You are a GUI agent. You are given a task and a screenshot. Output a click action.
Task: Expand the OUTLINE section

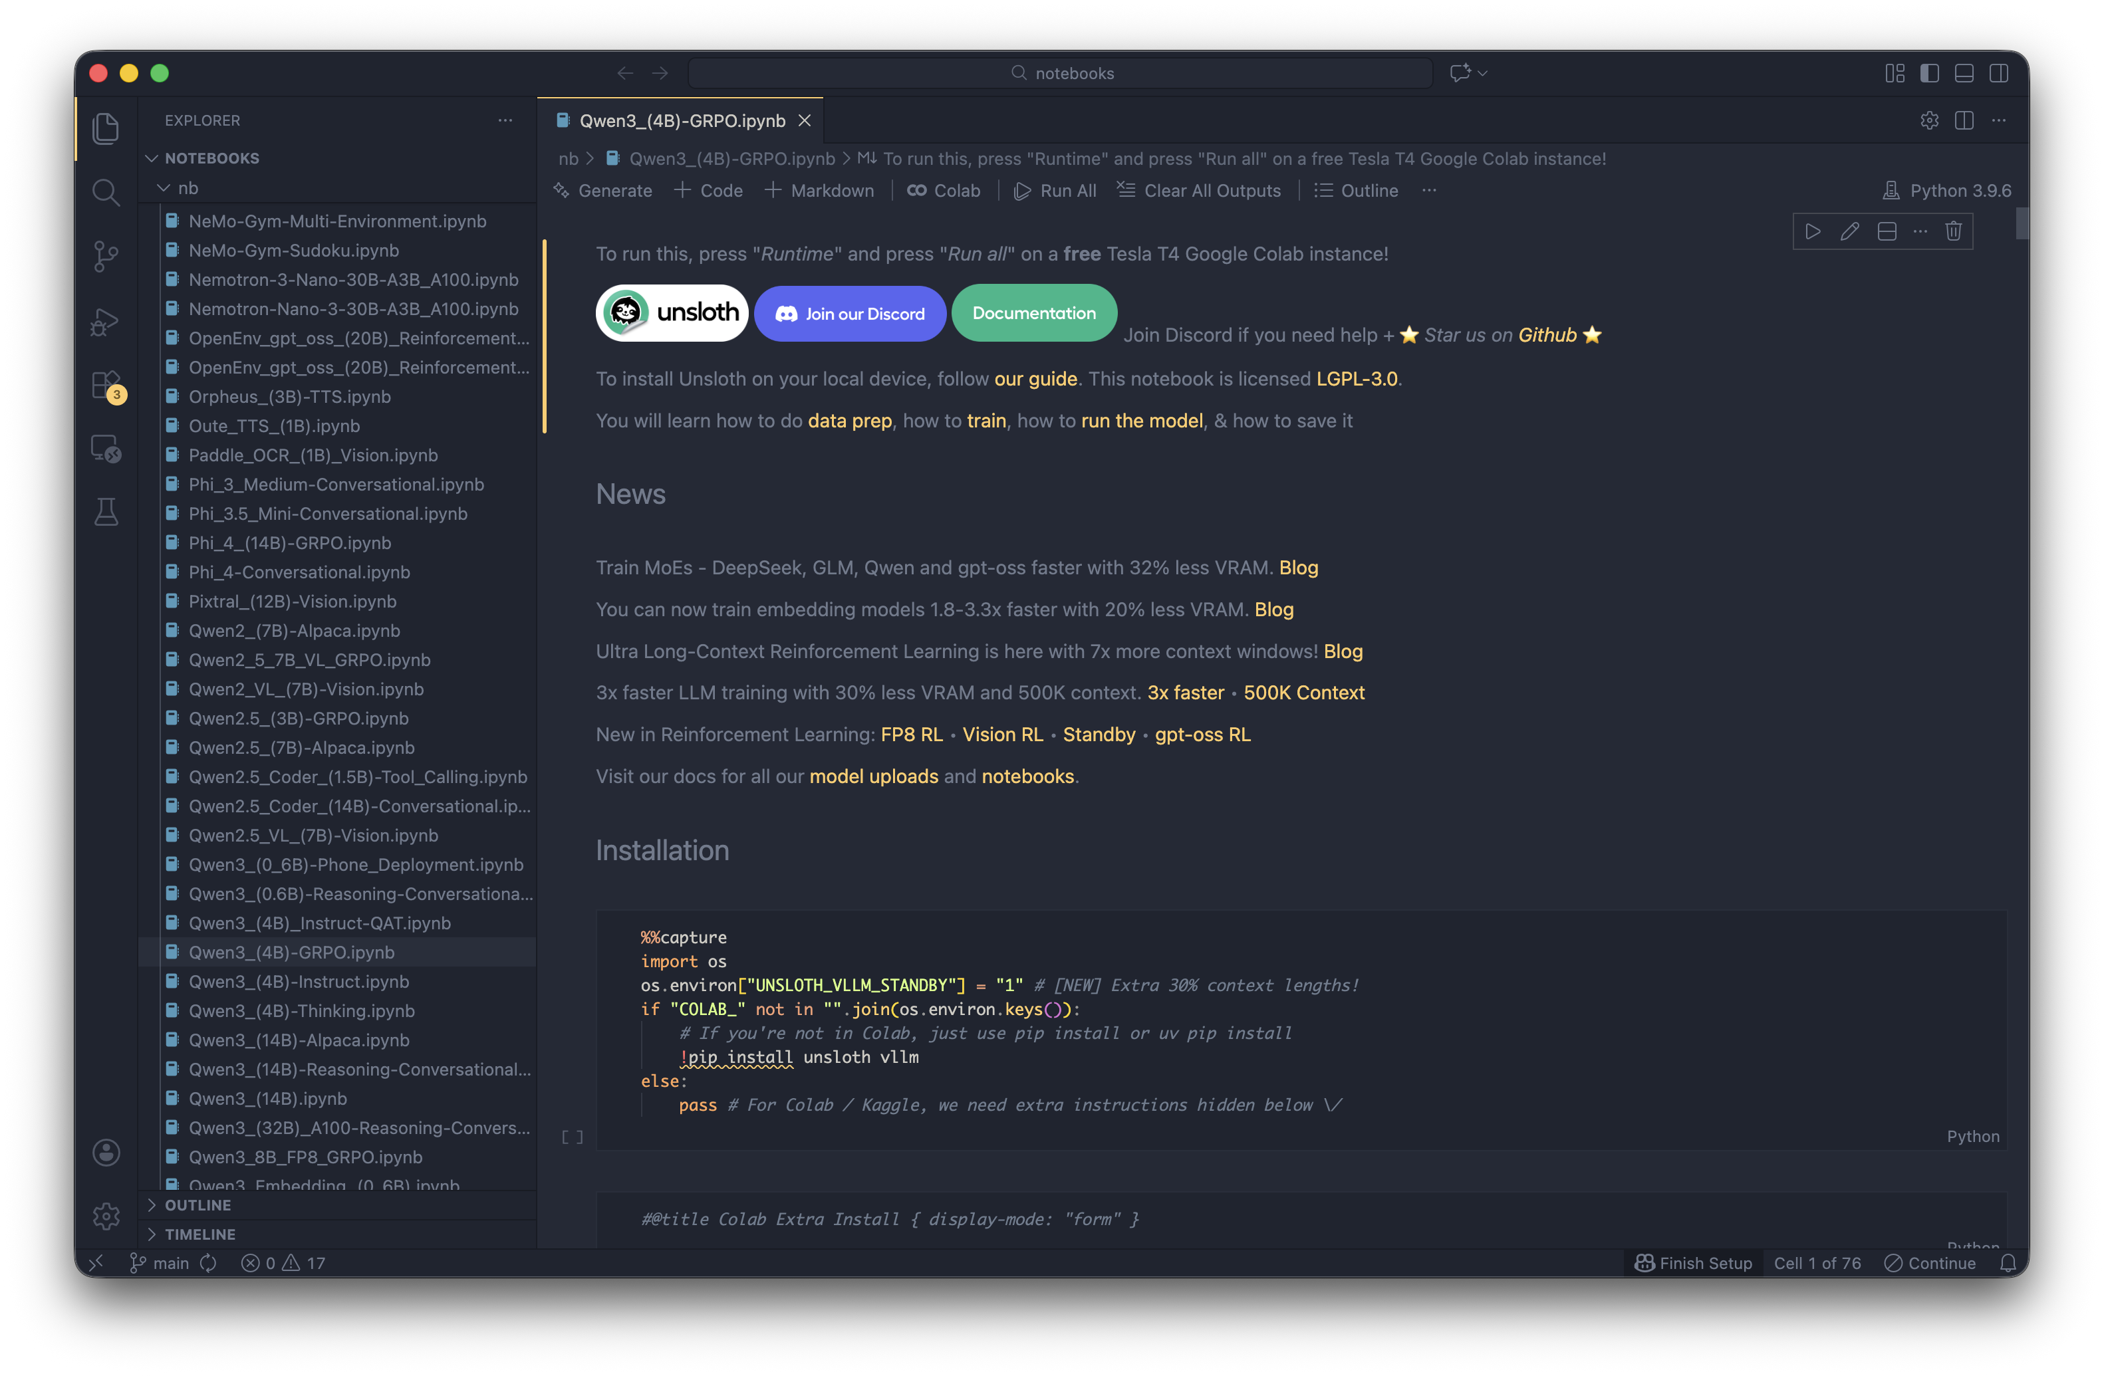(x=197, y=1204)
